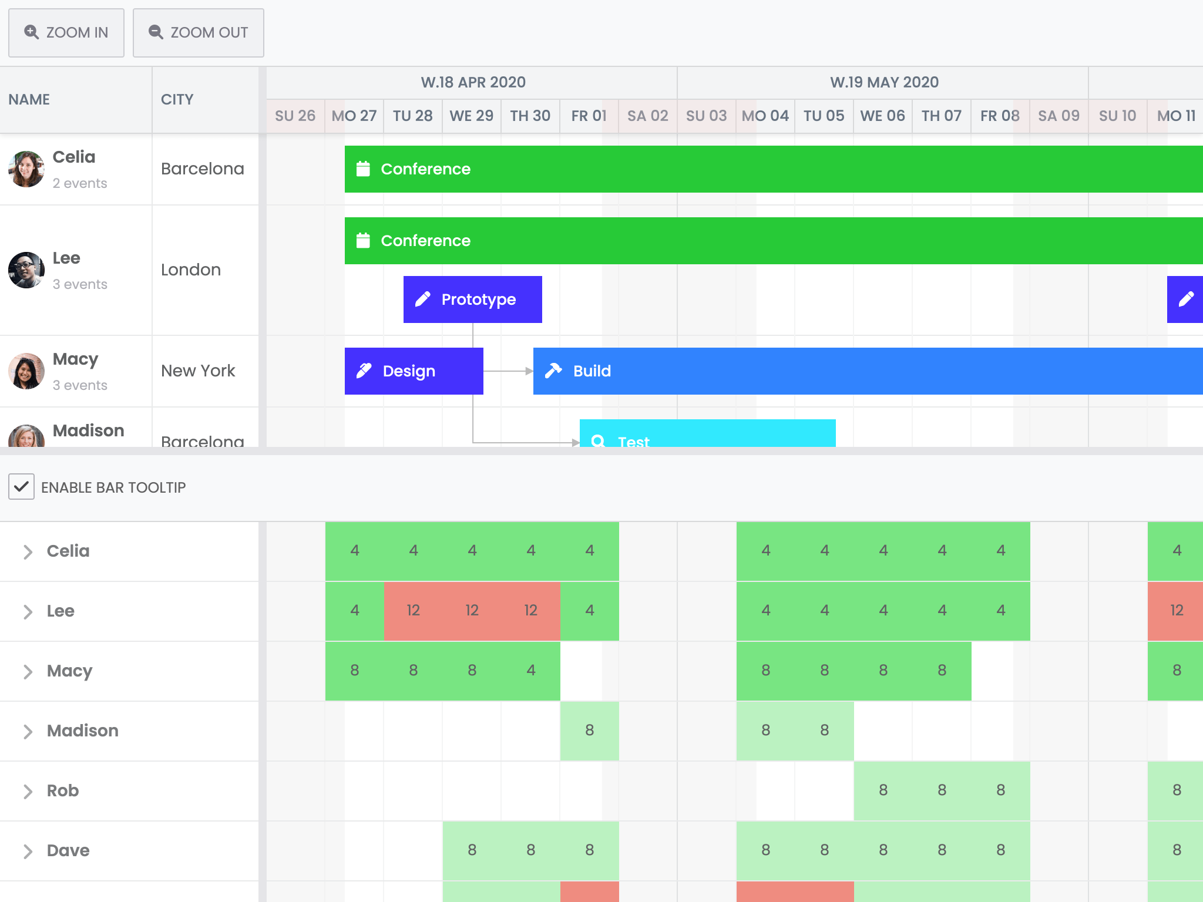Click the pencil icon on the Design bar
Image resolution: width=1203 pixels, height=902 pixels.
(364, 371)
